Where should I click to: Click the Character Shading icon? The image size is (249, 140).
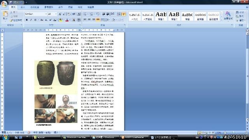point(74,20)
